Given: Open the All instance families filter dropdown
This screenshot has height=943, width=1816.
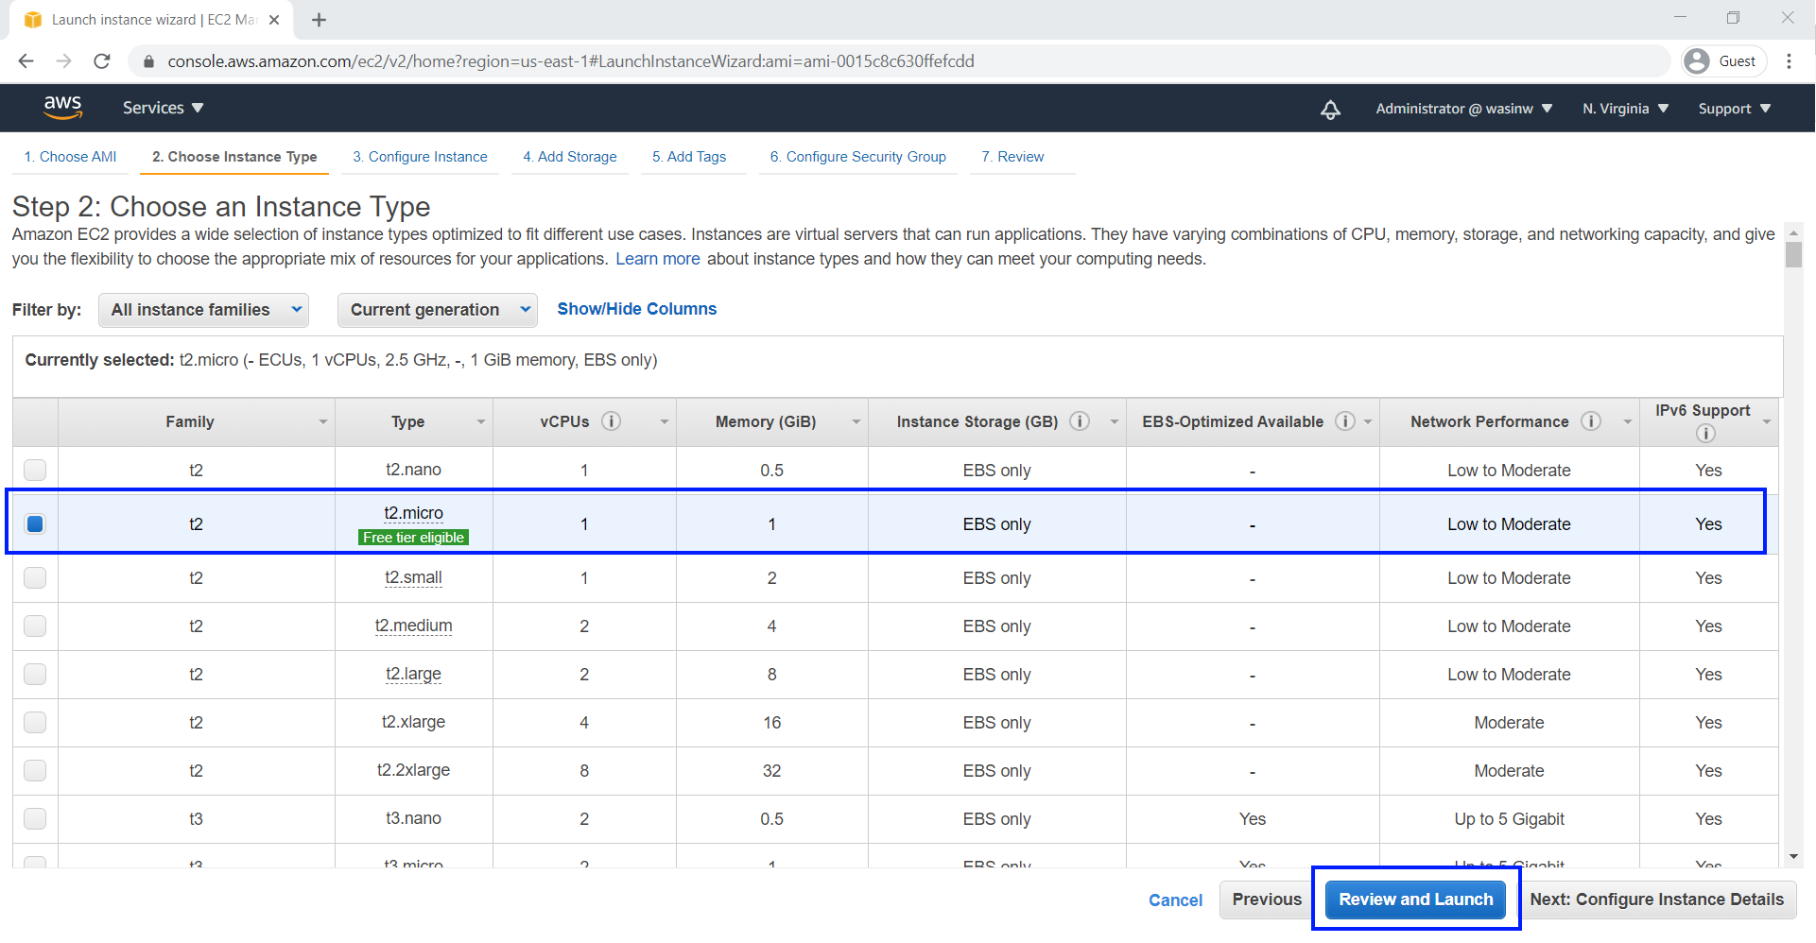Looking at the screenshot, I should coord(203,309).
